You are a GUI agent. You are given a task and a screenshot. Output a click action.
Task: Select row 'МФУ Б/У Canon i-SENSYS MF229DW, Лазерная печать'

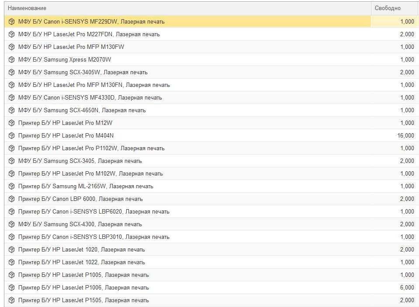tap(211, 22)
